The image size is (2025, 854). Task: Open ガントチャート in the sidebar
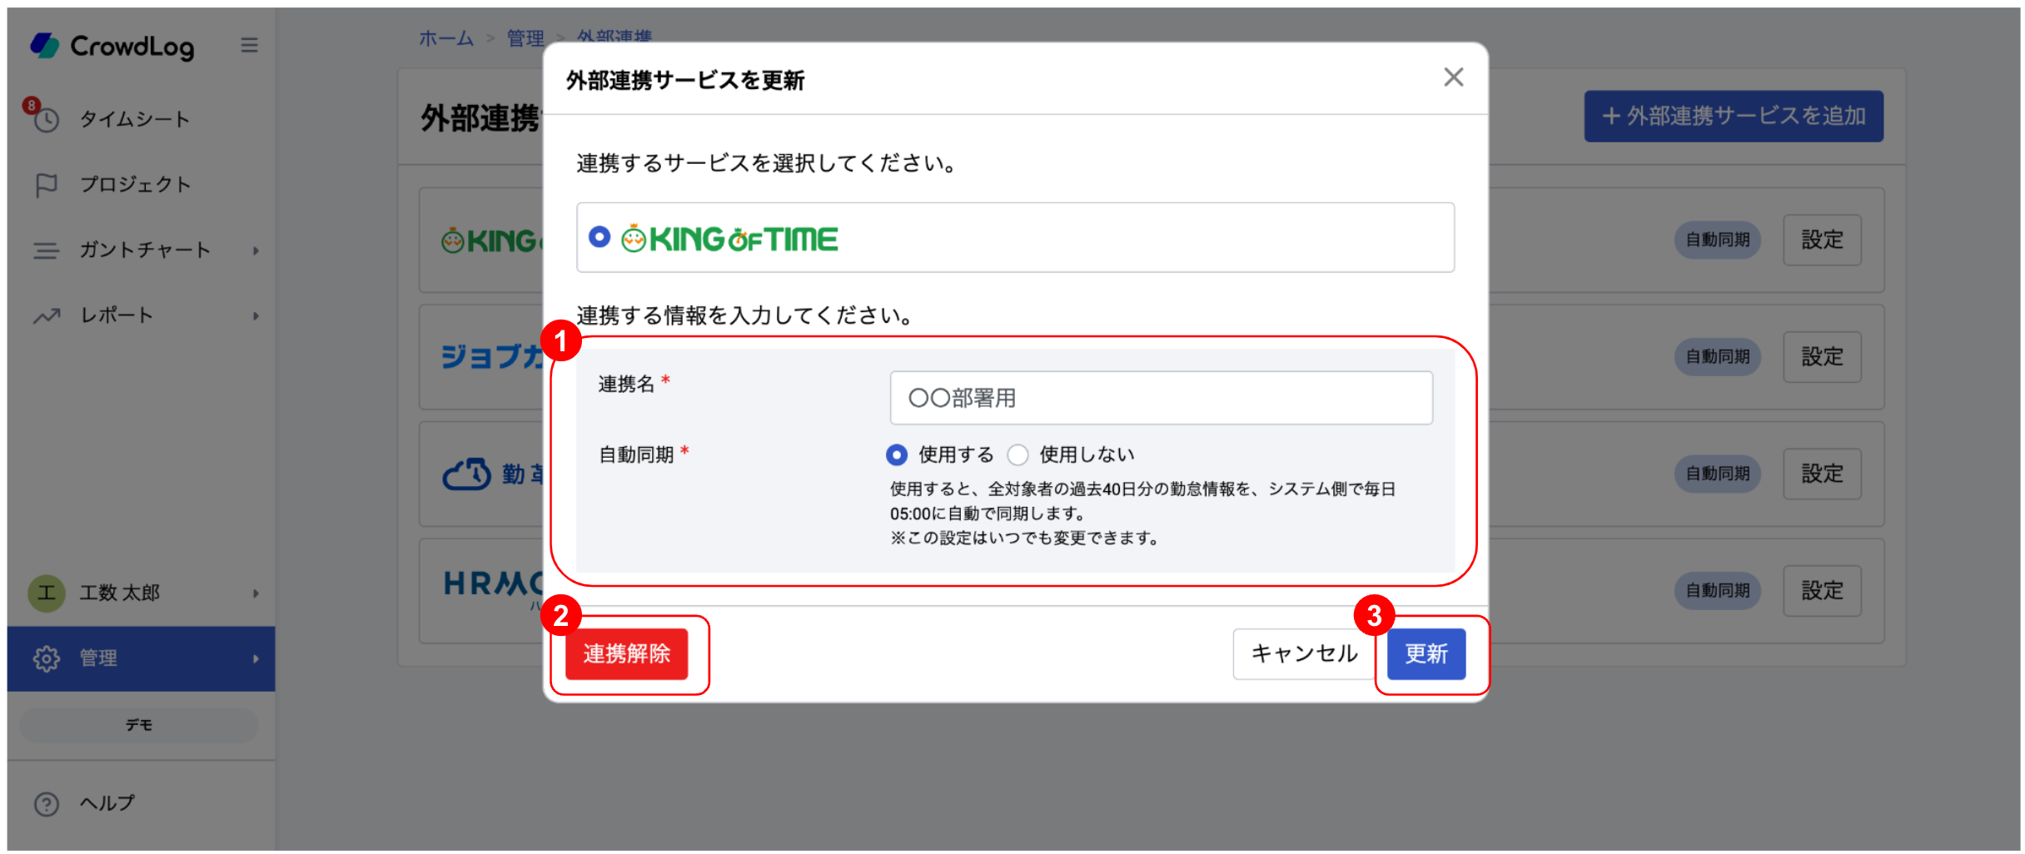(x=142, y=250)
